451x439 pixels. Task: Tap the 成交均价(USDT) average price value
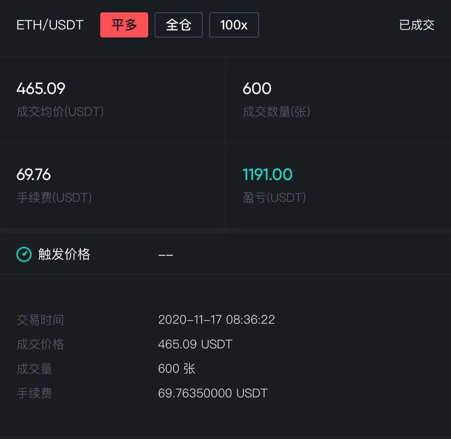(40, 88)
